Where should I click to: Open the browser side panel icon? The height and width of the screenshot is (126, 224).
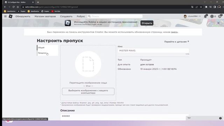[x=215, y=7]
